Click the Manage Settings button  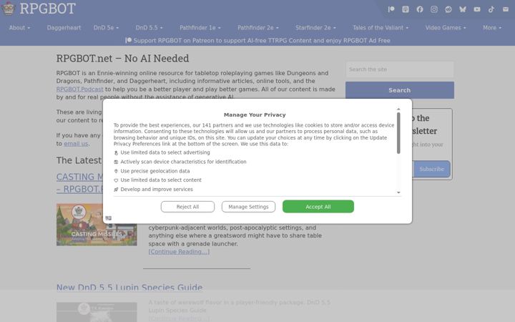tap(248, 207)
